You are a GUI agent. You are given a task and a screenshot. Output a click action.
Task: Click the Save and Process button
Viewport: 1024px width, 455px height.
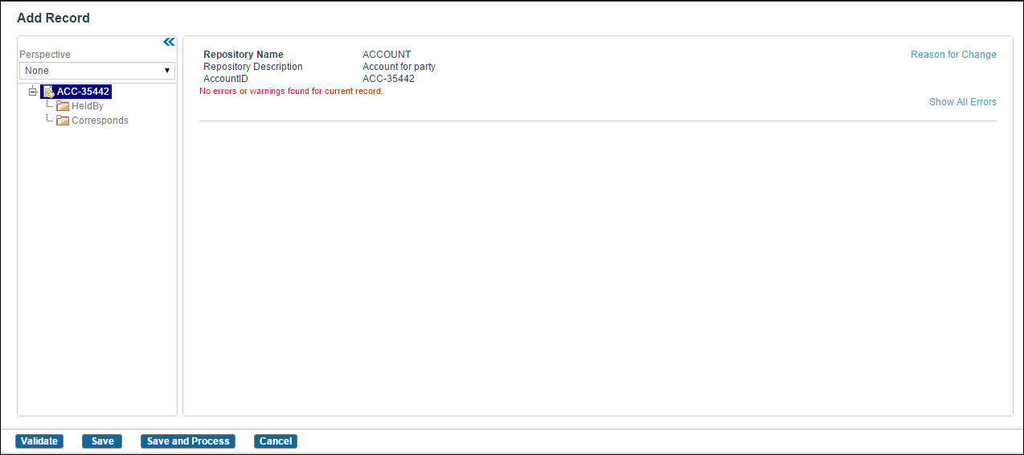tap(188, 441)
